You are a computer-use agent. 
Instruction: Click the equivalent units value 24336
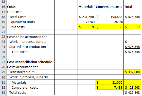coord(109,22)
